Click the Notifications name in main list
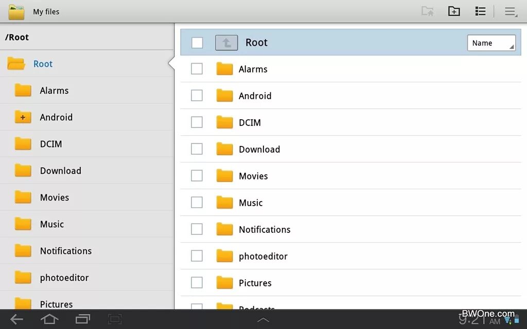Screen dimensions: 527x329 265,230
